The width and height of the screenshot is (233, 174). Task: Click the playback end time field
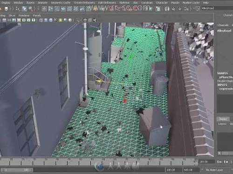pyautogui.click(x=174, y=170)
